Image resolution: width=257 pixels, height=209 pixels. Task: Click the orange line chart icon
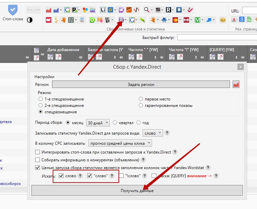129,10
